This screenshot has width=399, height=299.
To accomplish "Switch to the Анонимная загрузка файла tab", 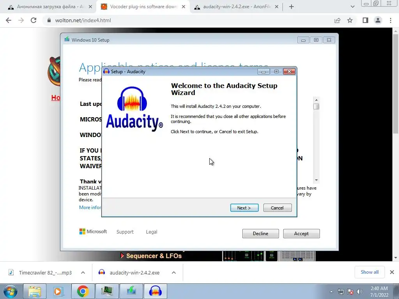I will 49,7.
